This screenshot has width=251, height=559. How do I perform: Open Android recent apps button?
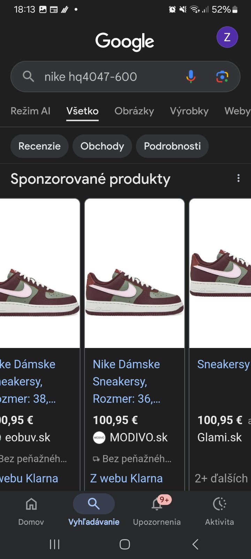(x=55, y=544)
